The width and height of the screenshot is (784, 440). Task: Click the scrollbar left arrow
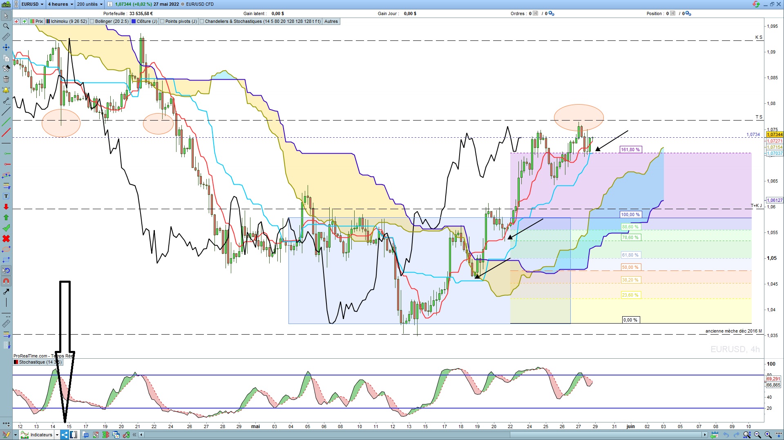[x=141, y=435]
